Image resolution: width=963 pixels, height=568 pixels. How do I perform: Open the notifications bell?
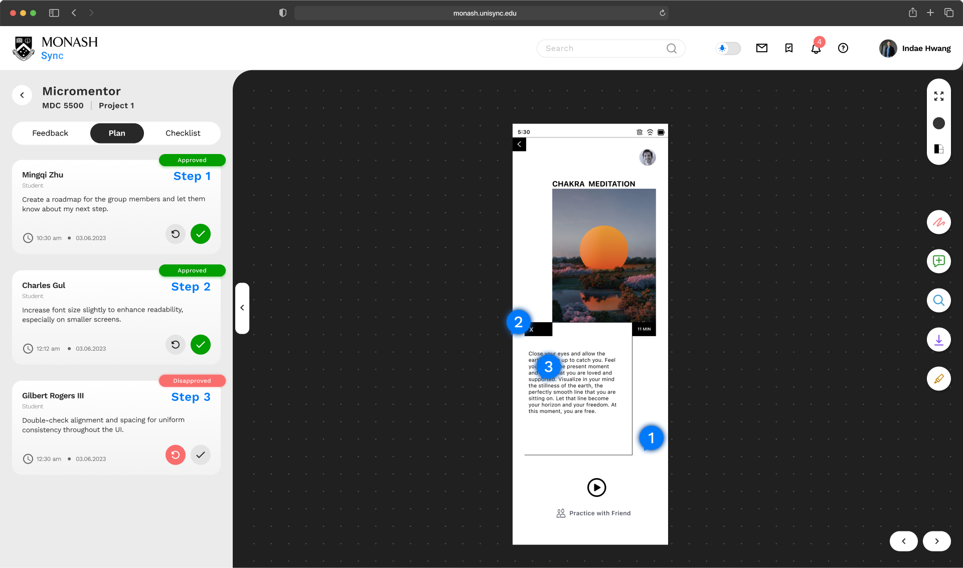[x=816, y=49]
